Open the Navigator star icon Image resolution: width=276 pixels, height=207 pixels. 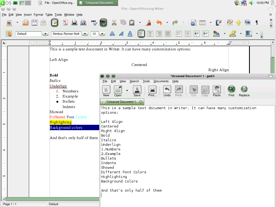[239, 23]
